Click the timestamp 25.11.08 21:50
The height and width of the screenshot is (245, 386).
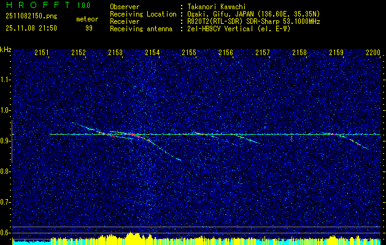tap(31, 28)
